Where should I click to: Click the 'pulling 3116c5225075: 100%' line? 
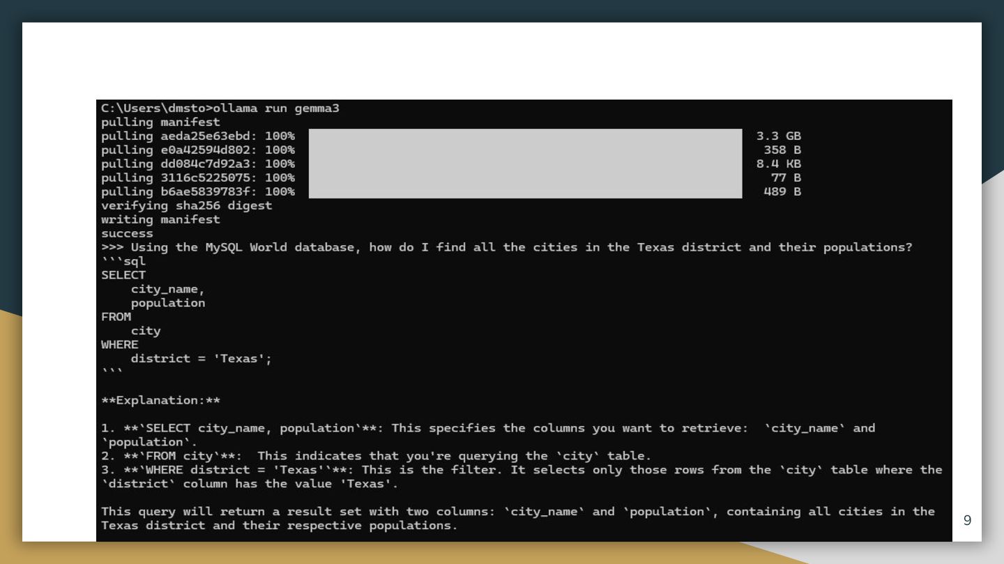pos(198,178)
